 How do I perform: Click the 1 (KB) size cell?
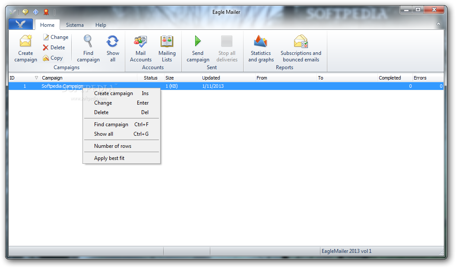[x=171, y=86]
